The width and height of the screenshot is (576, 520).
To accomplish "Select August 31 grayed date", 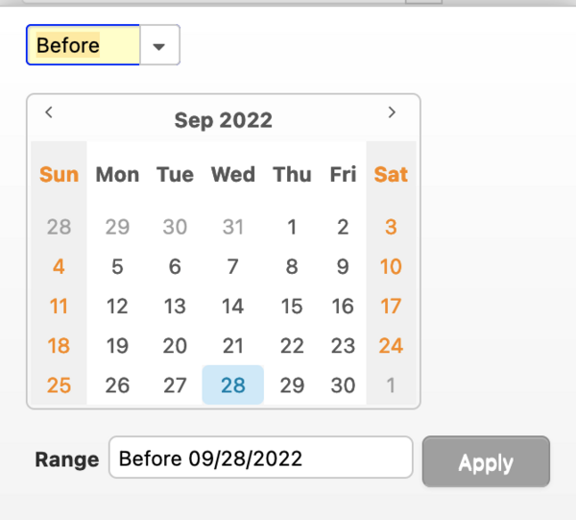I will click(232, 228).
